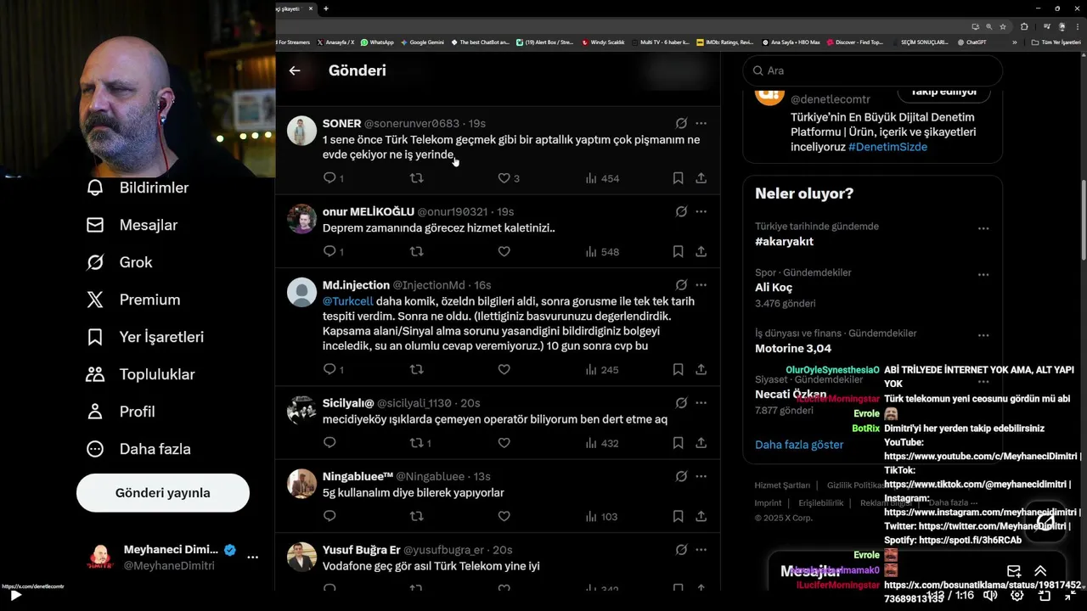View analytics of SONER's tweet (454)
Viewport: 1087px width, 611px height.
click(602, 178)
